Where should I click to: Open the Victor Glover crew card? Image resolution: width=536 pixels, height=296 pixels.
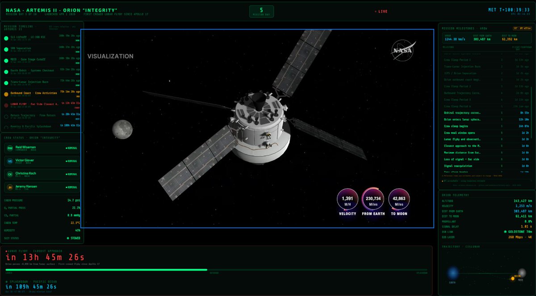[42, 162]
